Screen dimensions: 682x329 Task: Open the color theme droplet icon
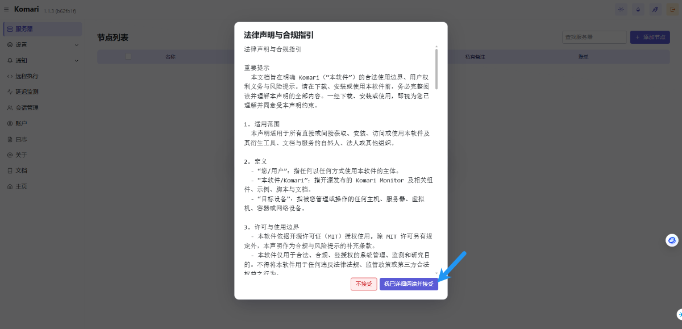tap(638, 10)
